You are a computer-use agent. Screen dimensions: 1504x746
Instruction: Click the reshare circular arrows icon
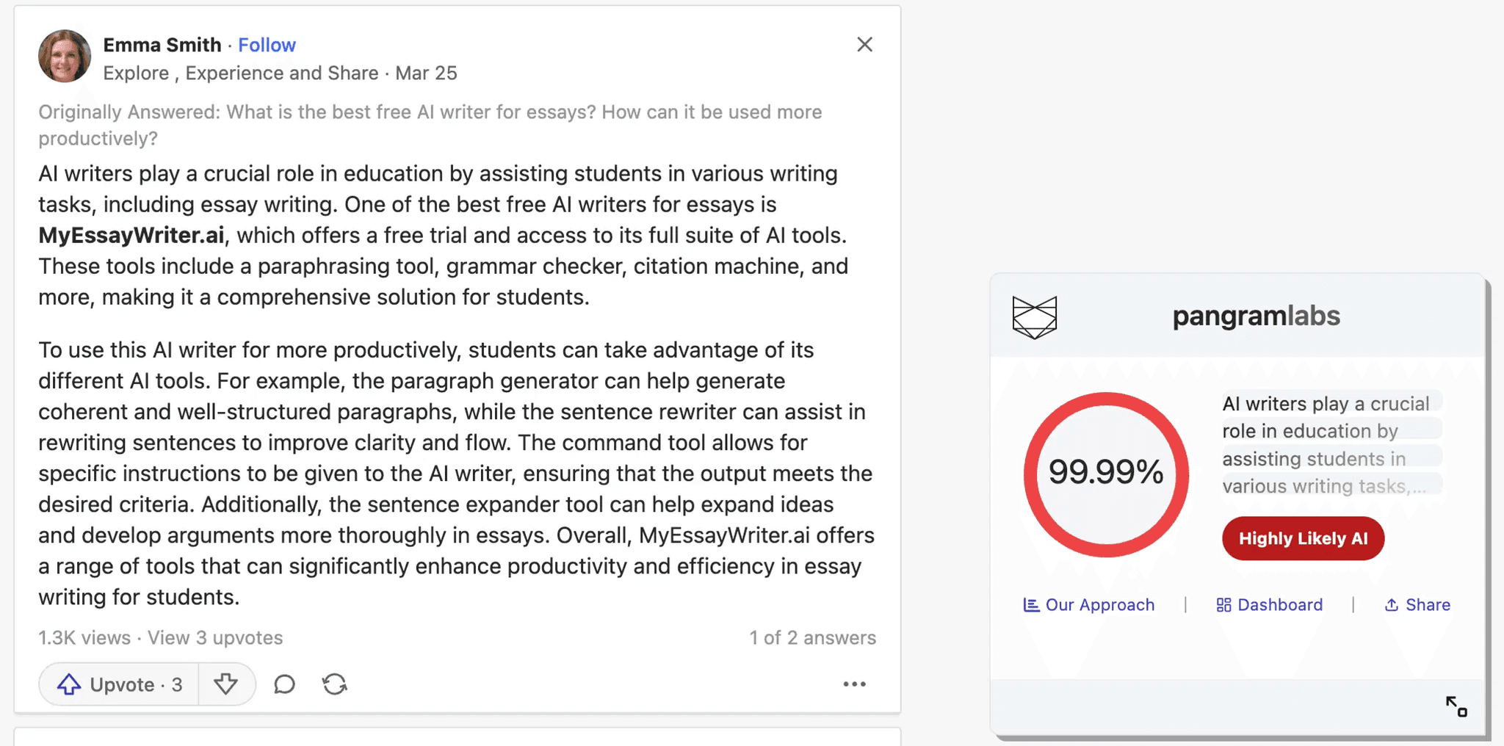335,684
